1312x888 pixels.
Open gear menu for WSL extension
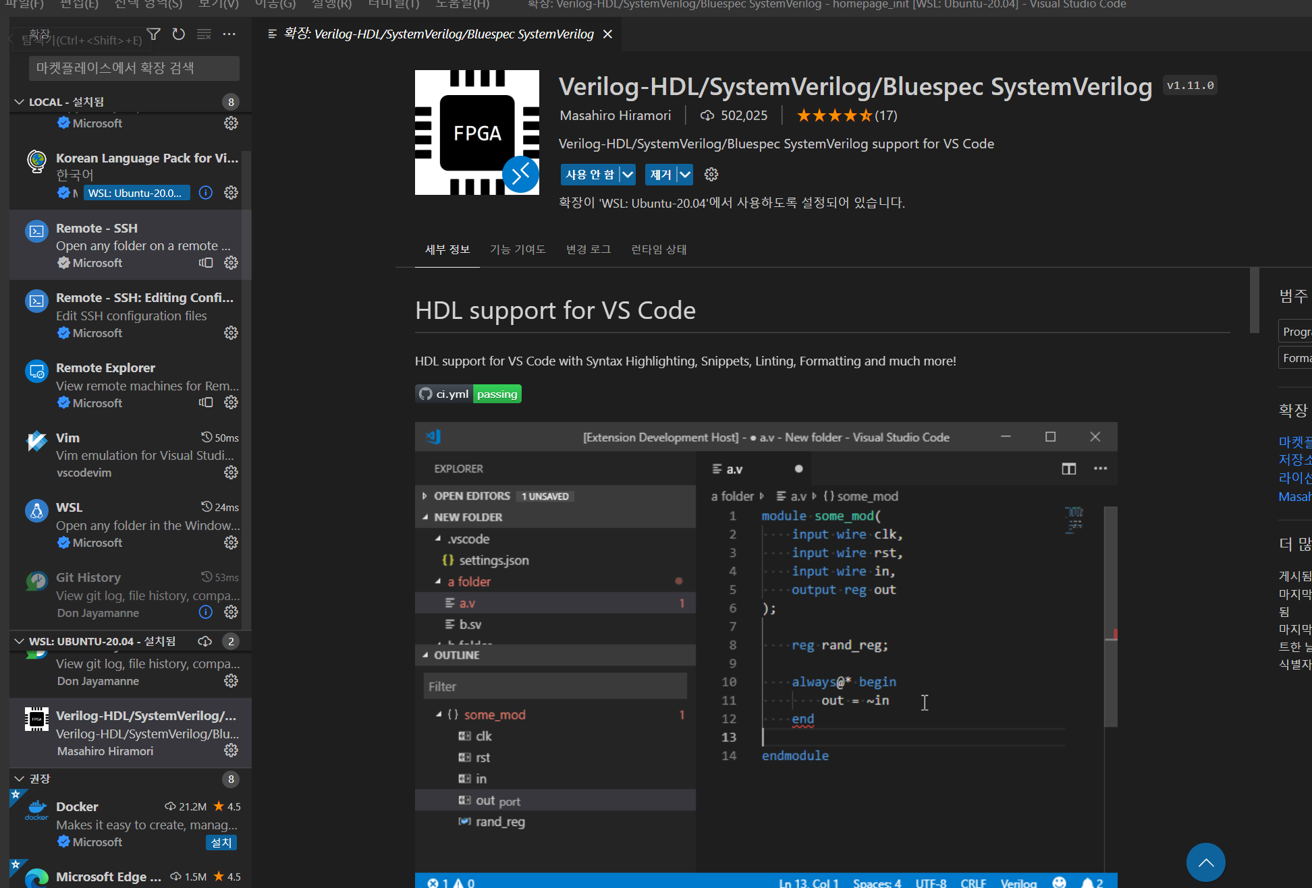tap(231, 543)
